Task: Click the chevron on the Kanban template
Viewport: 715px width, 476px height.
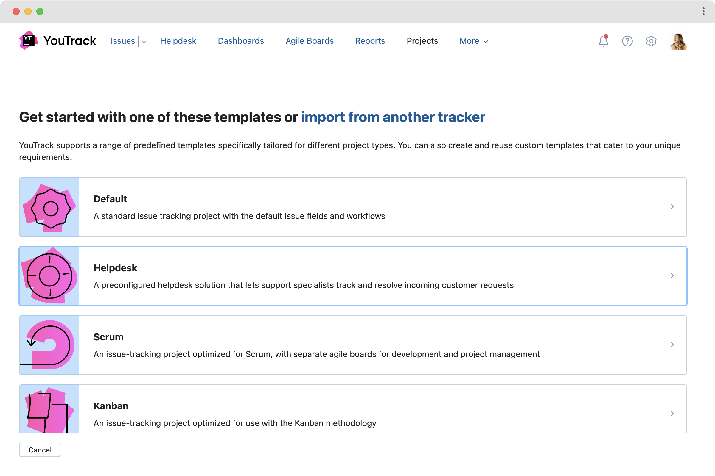Action: [x=672, y=414]
